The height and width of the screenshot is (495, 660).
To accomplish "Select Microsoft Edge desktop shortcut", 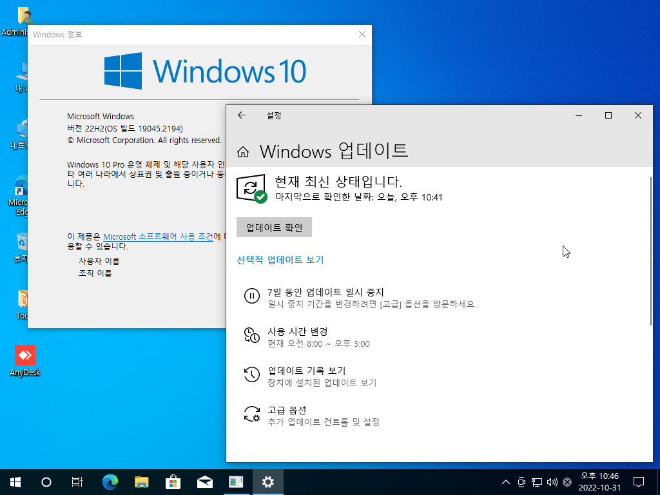I will (19, 195).
